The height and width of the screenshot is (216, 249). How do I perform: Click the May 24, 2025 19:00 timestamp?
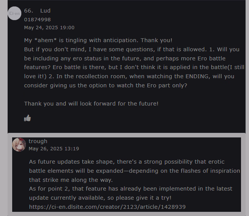coord(49,27)
